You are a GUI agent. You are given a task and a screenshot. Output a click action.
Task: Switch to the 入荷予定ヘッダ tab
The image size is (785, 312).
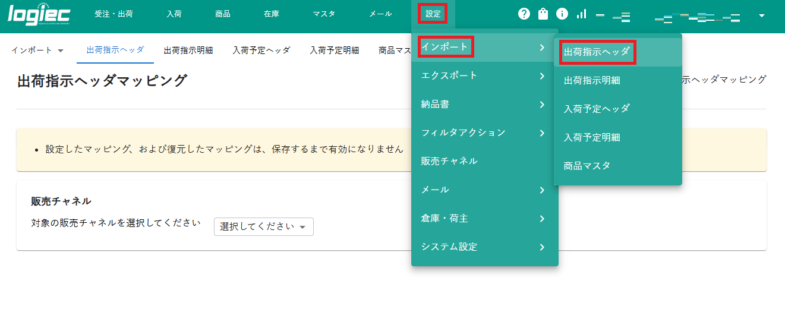point(261,50)
